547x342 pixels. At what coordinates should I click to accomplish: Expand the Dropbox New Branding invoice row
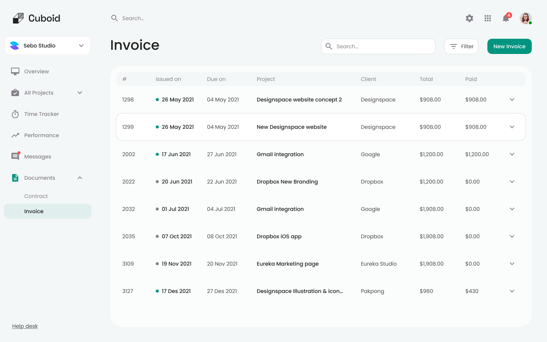pos(512,182)
